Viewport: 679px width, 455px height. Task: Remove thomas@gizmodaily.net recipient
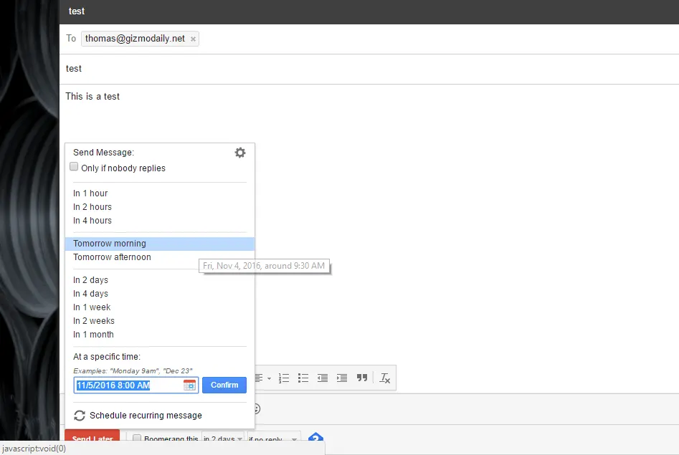(x=193, y=39)
